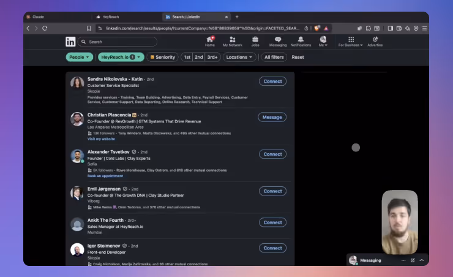Open the Leo AI sparkle icon
The image size is (453, 277).
[x=407, y=28]
